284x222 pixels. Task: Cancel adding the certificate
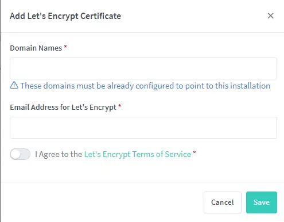point(223,202)
